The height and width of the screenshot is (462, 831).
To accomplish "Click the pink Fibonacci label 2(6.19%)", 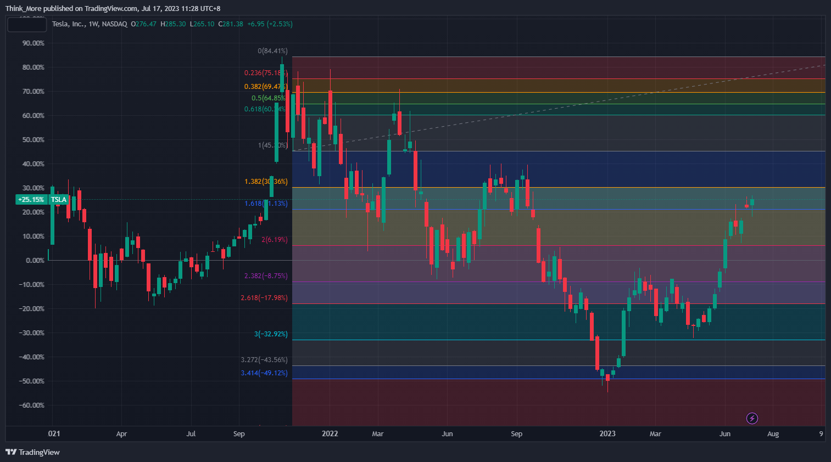I will pos(275,240).
